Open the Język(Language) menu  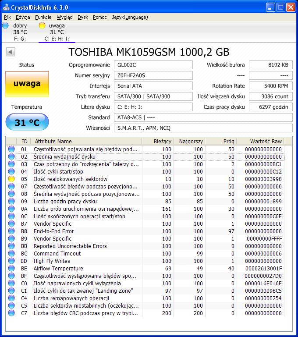click(130, 17)
